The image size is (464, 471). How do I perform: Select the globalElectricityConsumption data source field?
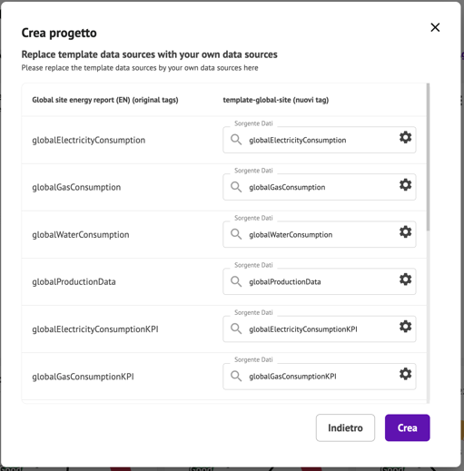[320, 140]
